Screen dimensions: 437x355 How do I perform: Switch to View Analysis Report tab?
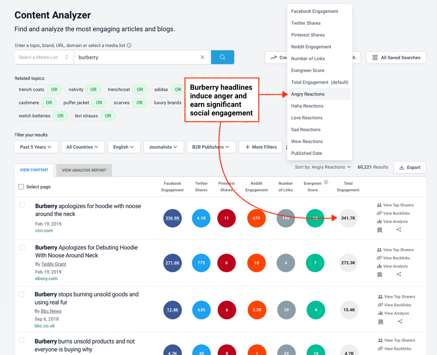tap(84, 170)
